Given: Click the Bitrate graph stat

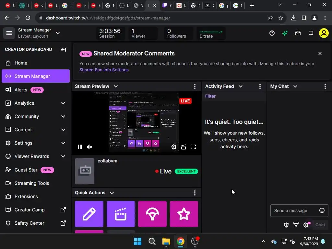Looking at the screenshot, I should tap(211, 33).
